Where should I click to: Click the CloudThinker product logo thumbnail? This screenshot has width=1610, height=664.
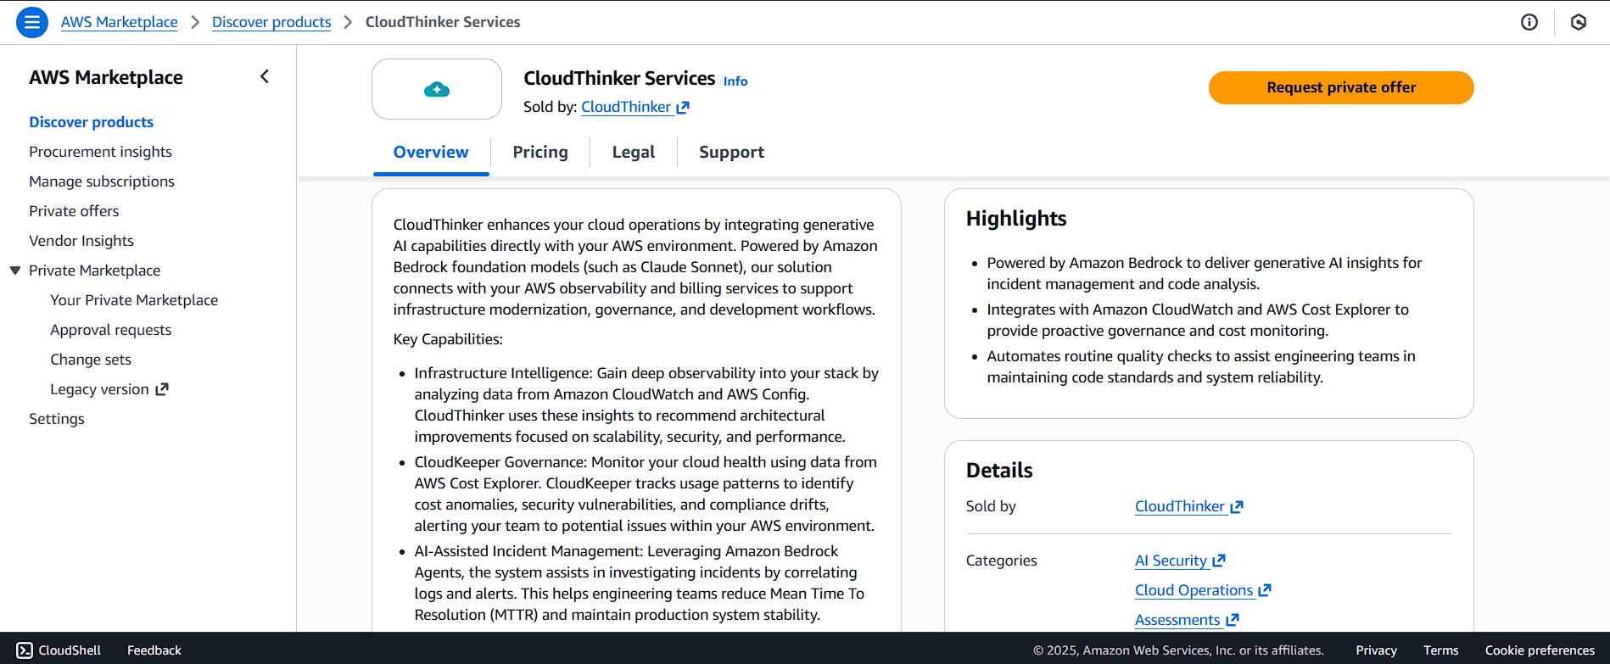(437, 89)
